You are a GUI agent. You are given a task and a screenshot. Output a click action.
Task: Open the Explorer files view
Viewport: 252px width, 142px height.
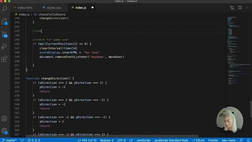(x=4, y=22)
